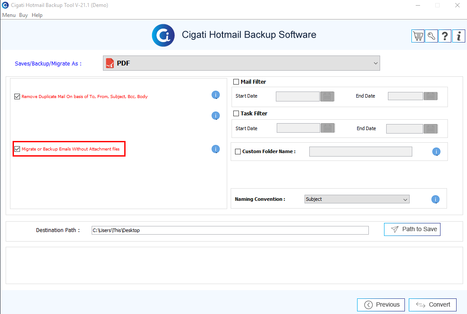Image resolution: width=467 pixels, height=314 pixels.
Task: Click the info icon below duplicate mail row
Action: [215, 116]
